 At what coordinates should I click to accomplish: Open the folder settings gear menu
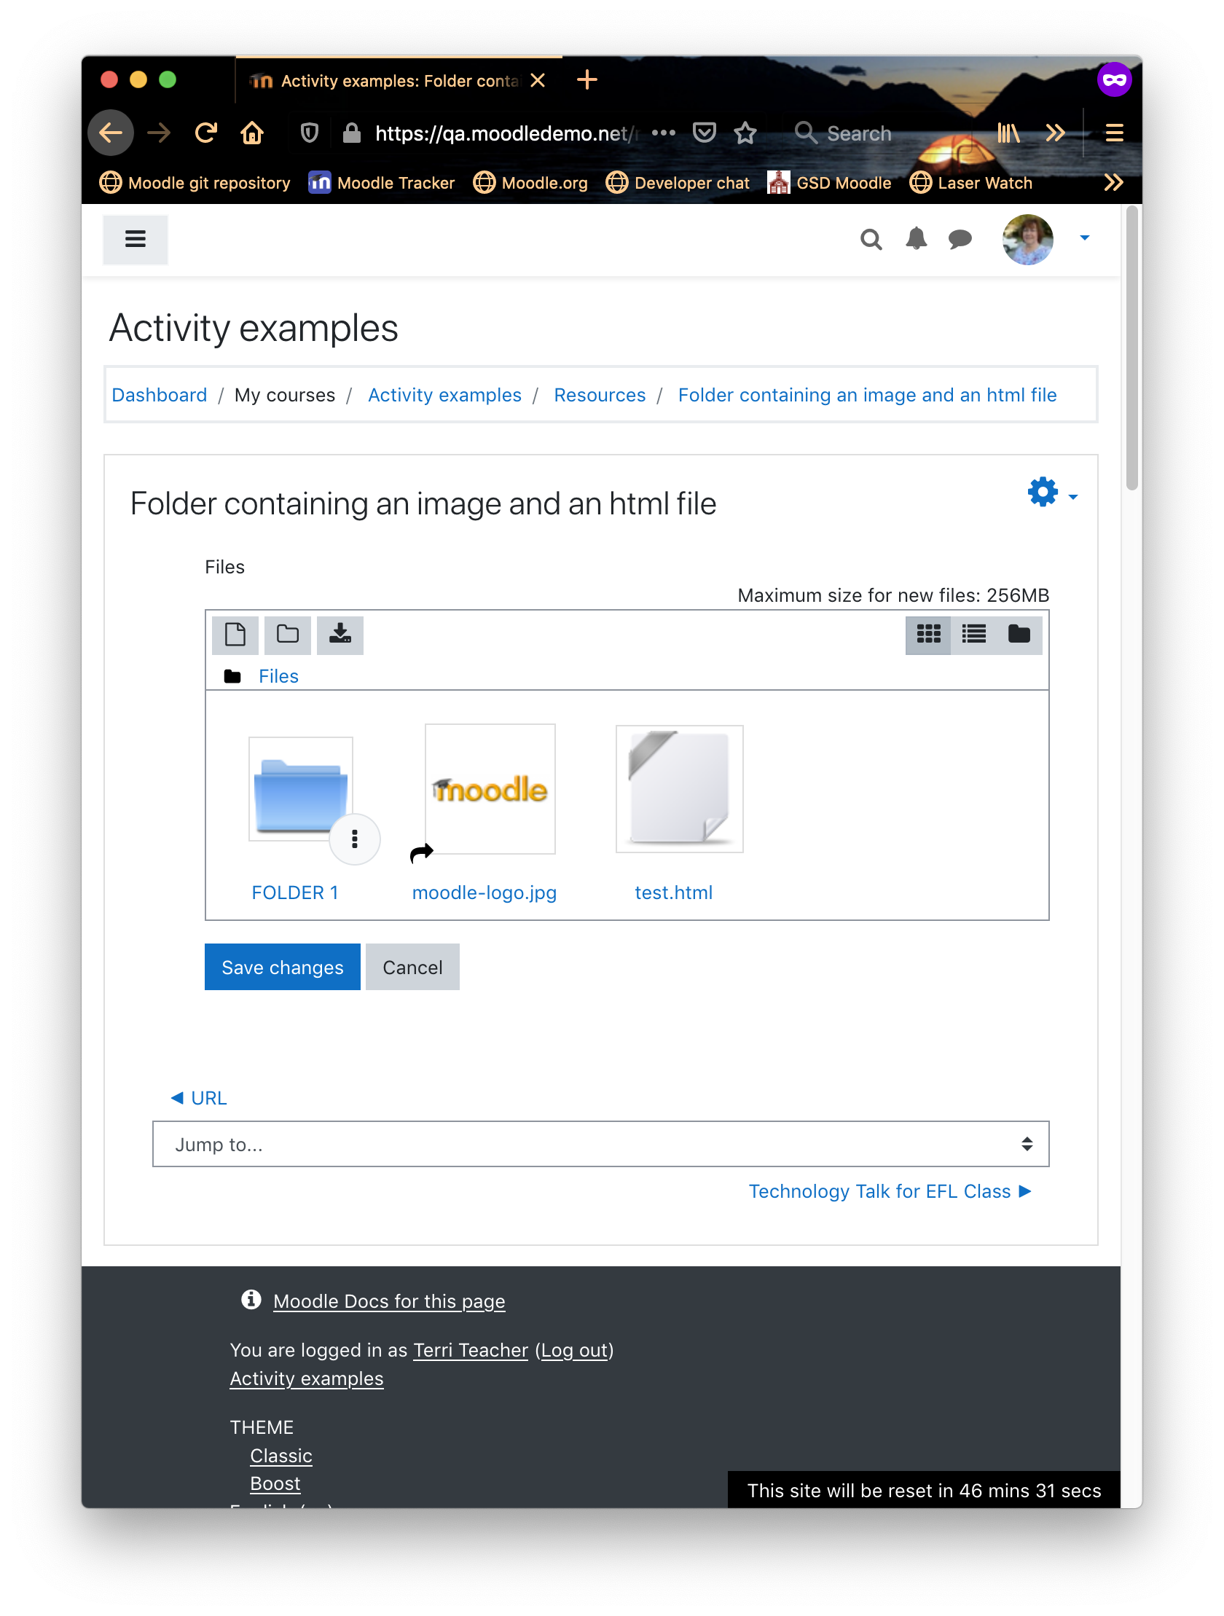[1051, 493]
